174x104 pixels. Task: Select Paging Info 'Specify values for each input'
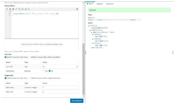point(6,78)
